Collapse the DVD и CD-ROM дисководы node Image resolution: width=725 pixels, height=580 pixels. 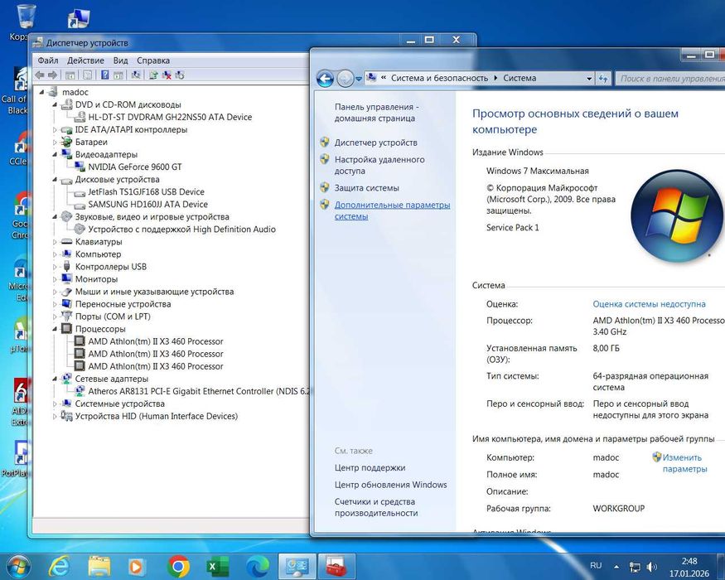[x=55, y=104]
